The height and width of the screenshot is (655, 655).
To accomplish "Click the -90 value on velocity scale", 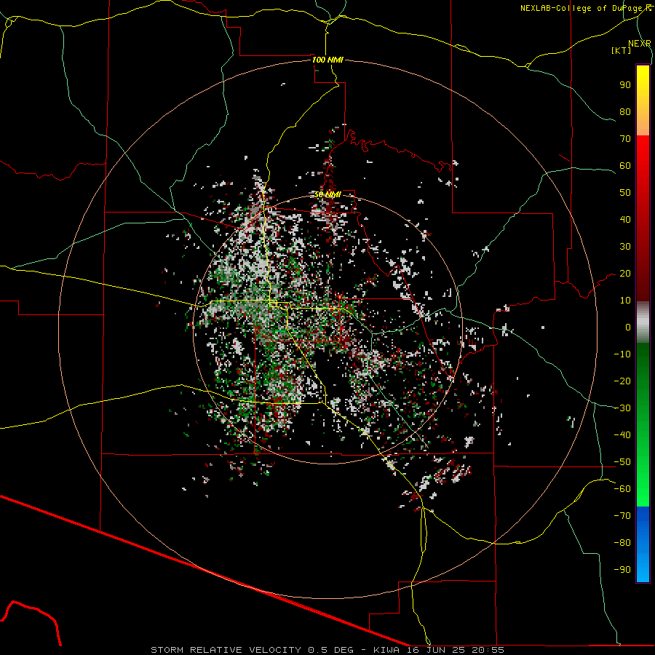I will 622,570.
